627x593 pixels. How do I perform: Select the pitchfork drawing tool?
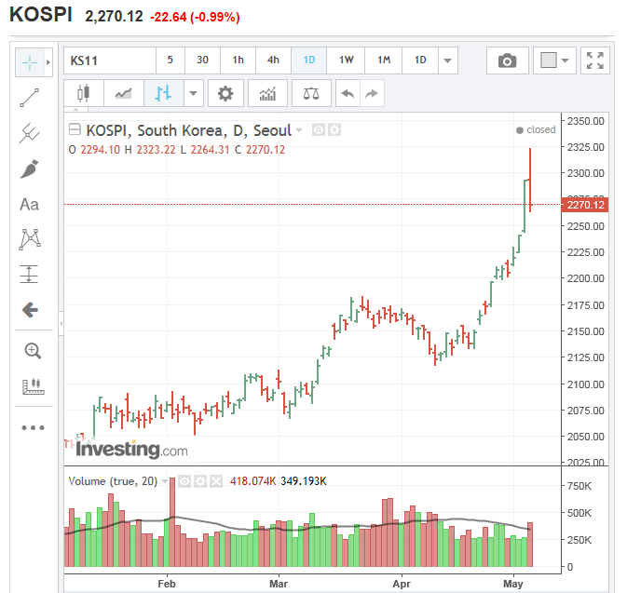30,133
